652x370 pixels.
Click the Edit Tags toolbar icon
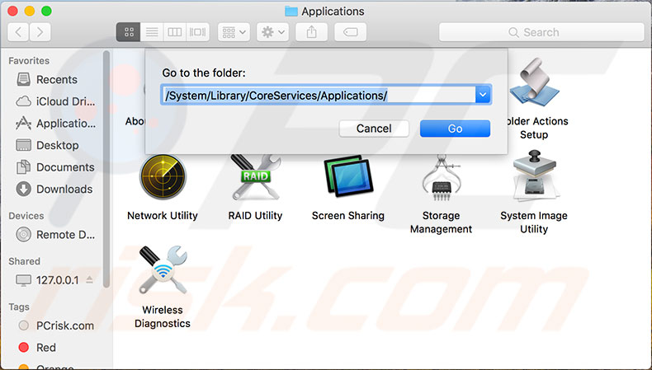351,32
